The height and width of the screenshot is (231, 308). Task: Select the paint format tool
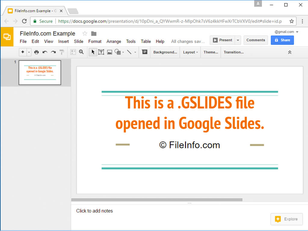(62, 52)
